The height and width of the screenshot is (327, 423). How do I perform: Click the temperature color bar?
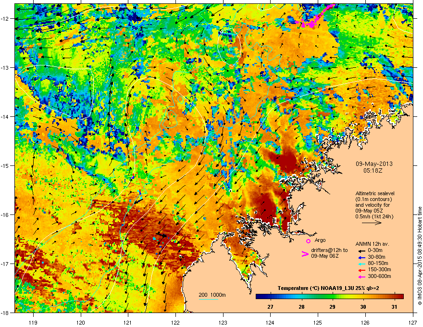tap(330, 297)
